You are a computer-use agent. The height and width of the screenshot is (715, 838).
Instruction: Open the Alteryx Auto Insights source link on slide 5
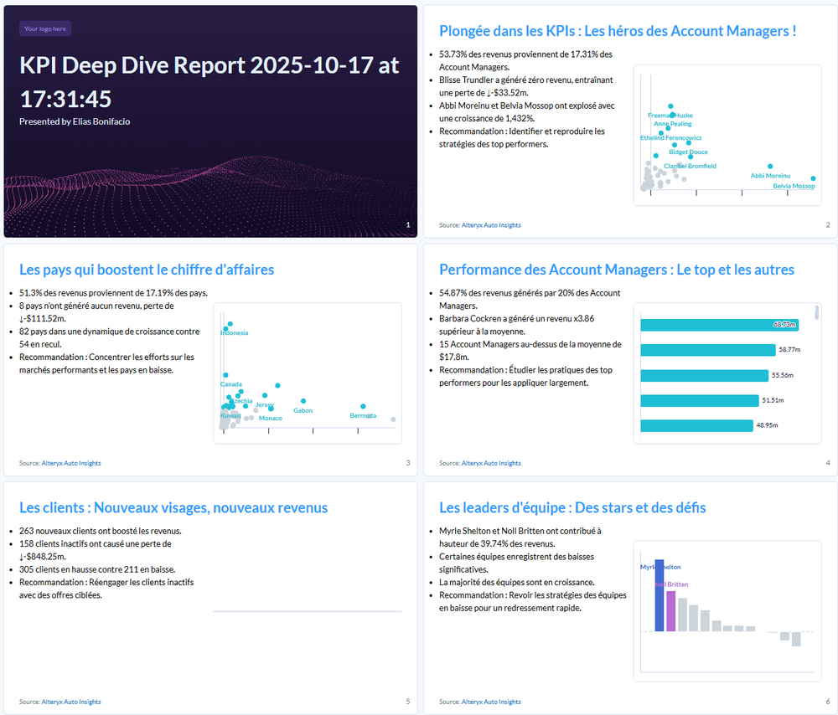(x=71, y=702)
